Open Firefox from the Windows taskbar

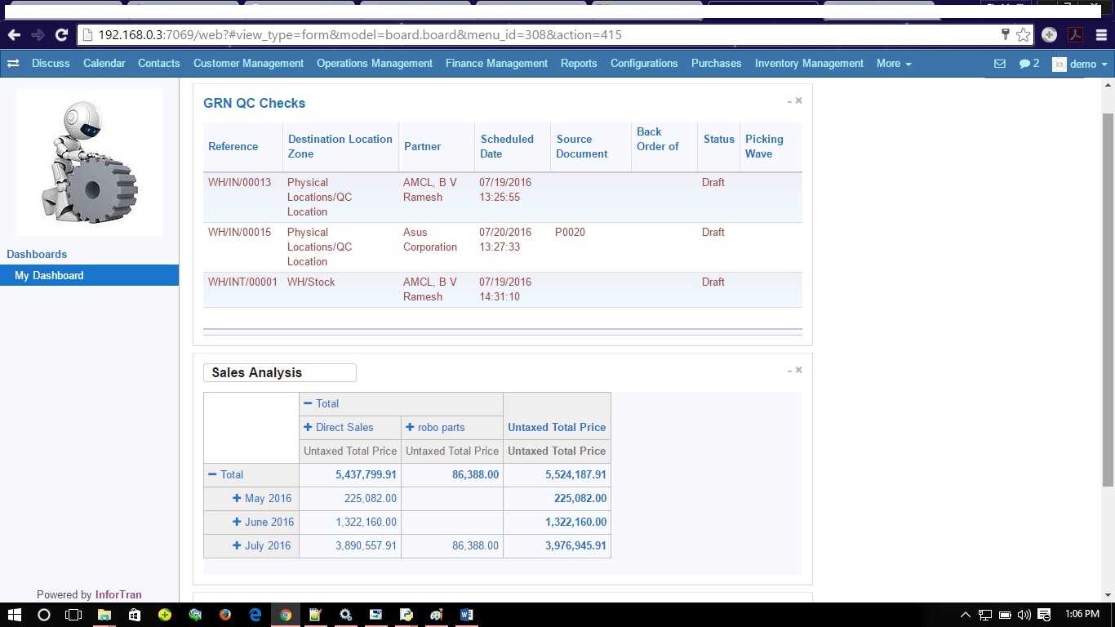point(225,615)
